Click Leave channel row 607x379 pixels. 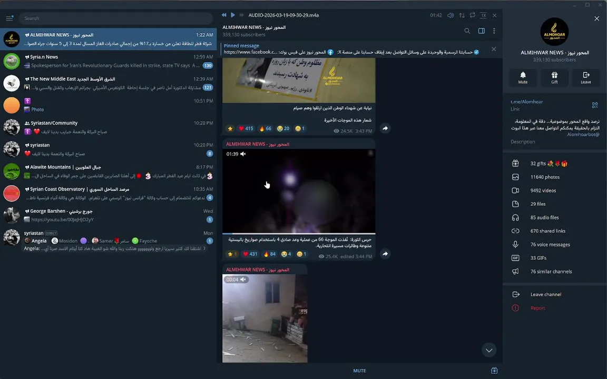point(555,294)
